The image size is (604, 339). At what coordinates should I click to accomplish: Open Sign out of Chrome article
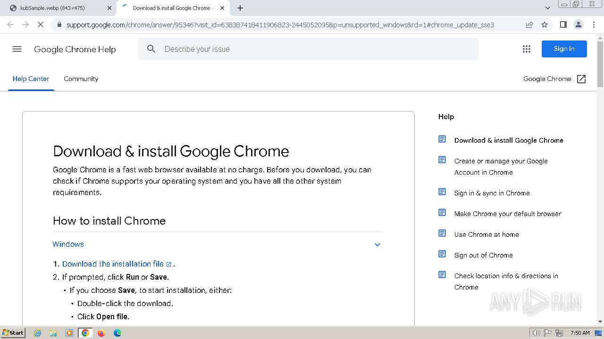coord(484,255)
